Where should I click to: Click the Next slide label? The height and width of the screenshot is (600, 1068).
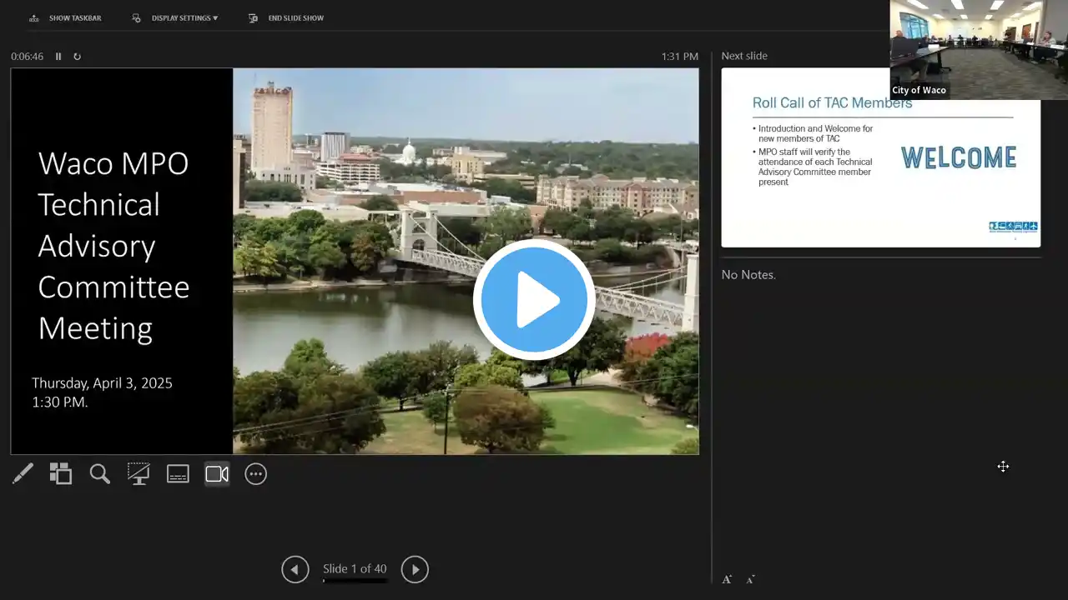point(744,56)
